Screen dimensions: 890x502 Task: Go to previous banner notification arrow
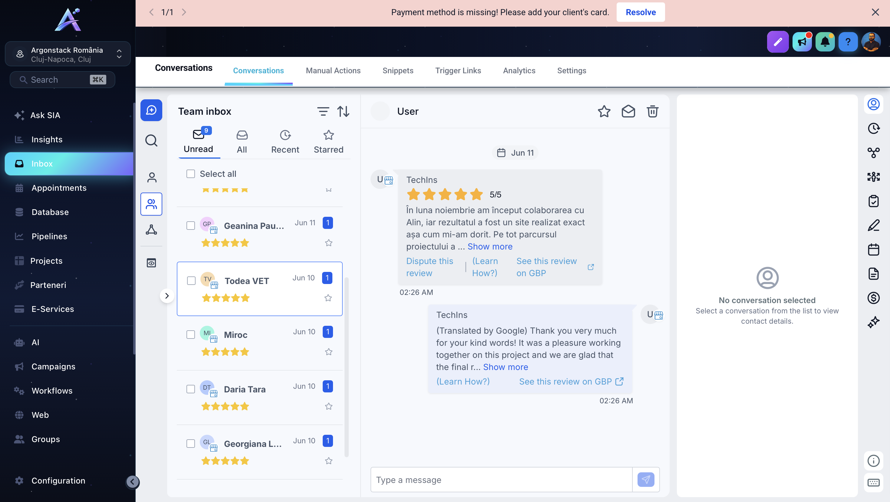click(x=151, y=12)
